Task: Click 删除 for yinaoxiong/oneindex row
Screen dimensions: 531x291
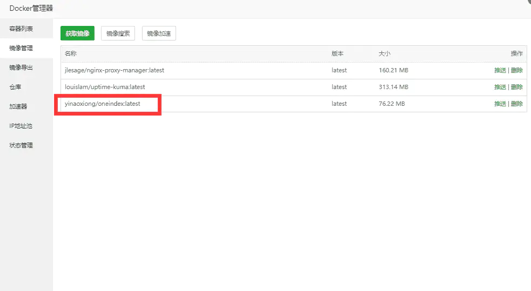Action: tap(517, 104)
